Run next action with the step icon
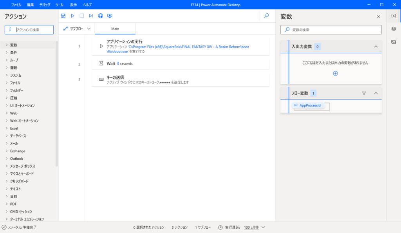Image resolution: width=401 pixels, height=233 pixels. 91,16
